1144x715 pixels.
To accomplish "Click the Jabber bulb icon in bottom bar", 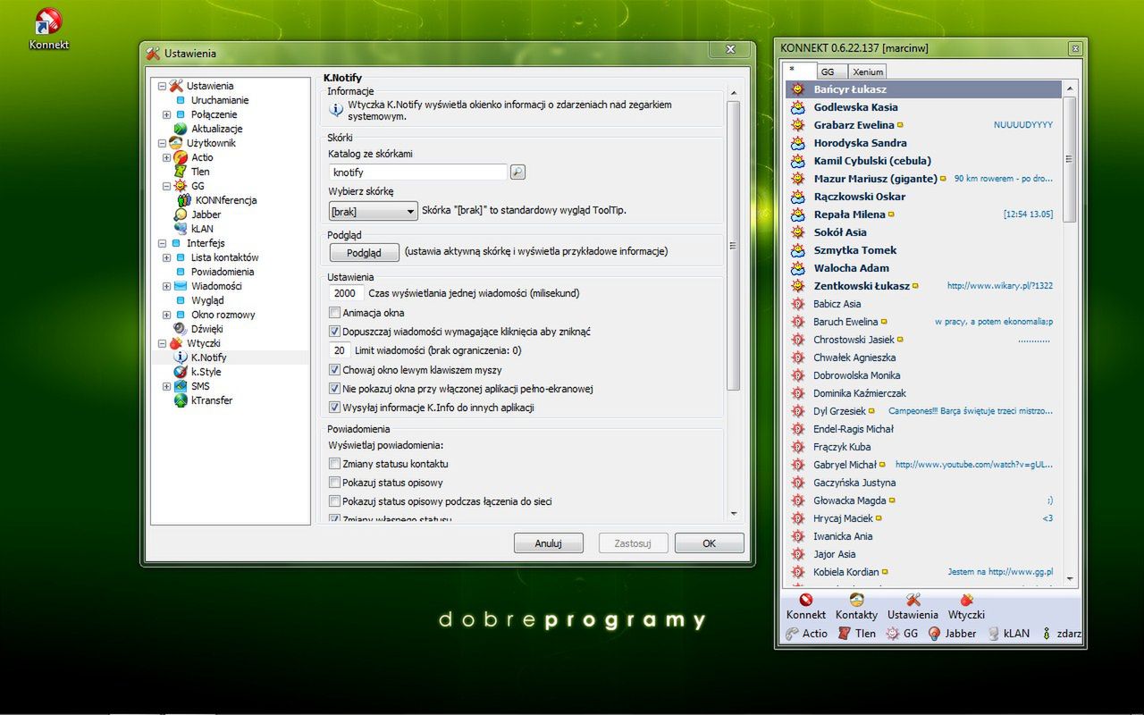I will tap(935, 634).
